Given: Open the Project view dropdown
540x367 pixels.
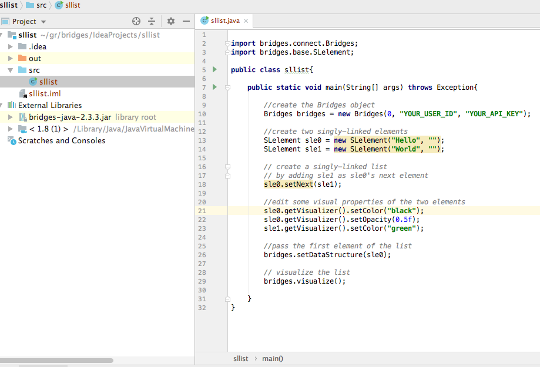Looking at the screenshot, I should pos(43,22).
